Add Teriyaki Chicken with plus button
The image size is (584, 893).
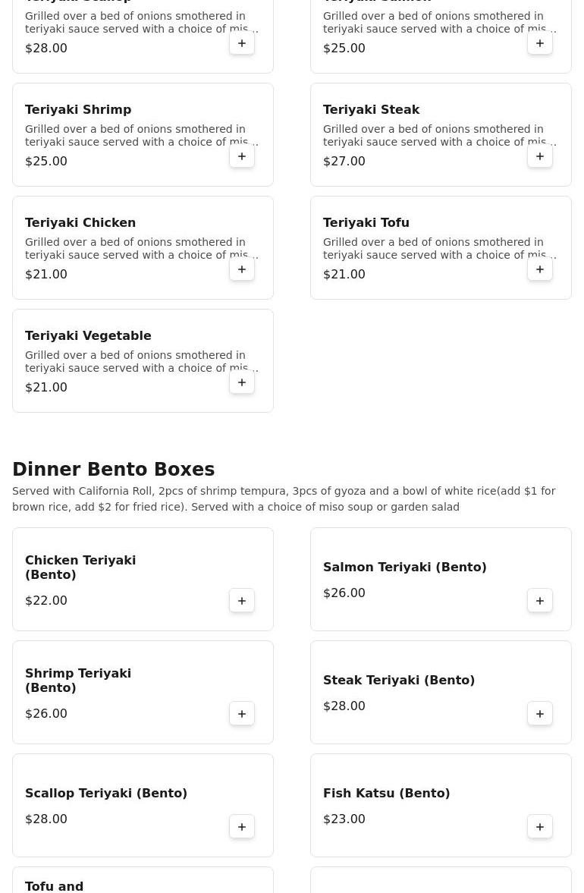point(242,269)
